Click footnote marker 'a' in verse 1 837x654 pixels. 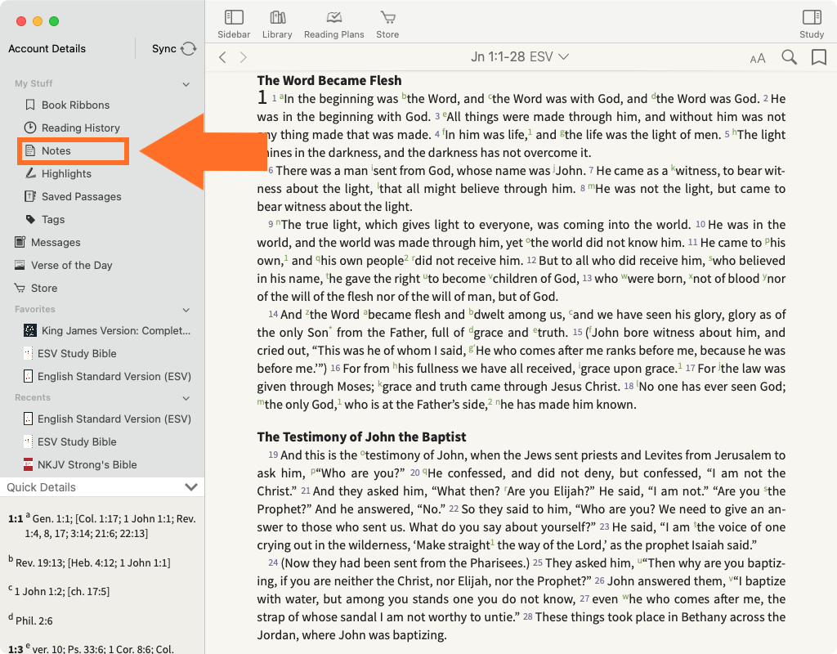tap(280, 96)
